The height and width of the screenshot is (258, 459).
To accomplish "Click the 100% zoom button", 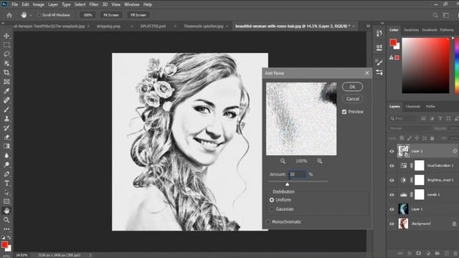I will click(x=87, y=15).
